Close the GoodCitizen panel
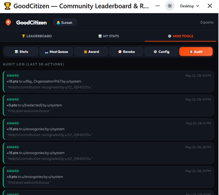This screenshot has height=195, width=219. pyautogui.click(x=210, y=6)
